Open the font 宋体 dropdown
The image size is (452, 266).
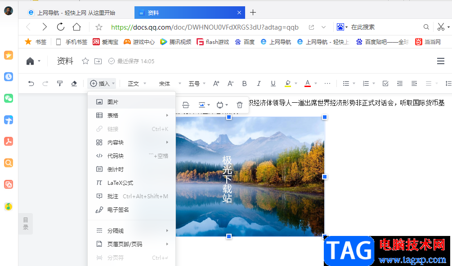(170, 84)
